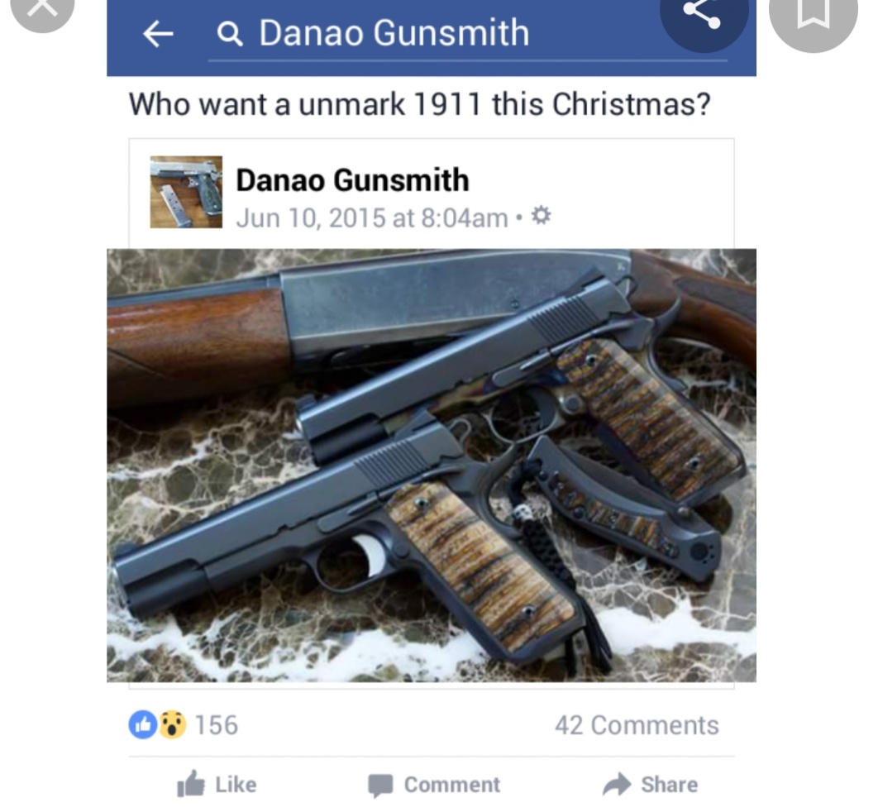Click the unmark 1911 Christmas caption text

click(x=419, y=104)
